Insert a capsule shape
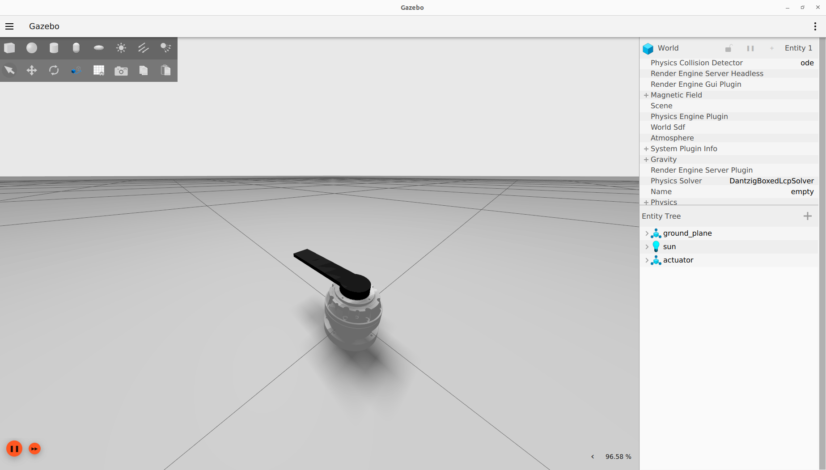The image size is (826, 470). 76,48
